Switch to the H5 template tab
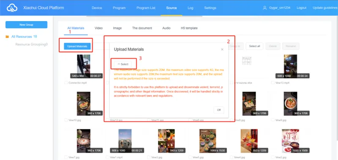The width and height of the screenshot is (338, 160). [x=189, y=28]
